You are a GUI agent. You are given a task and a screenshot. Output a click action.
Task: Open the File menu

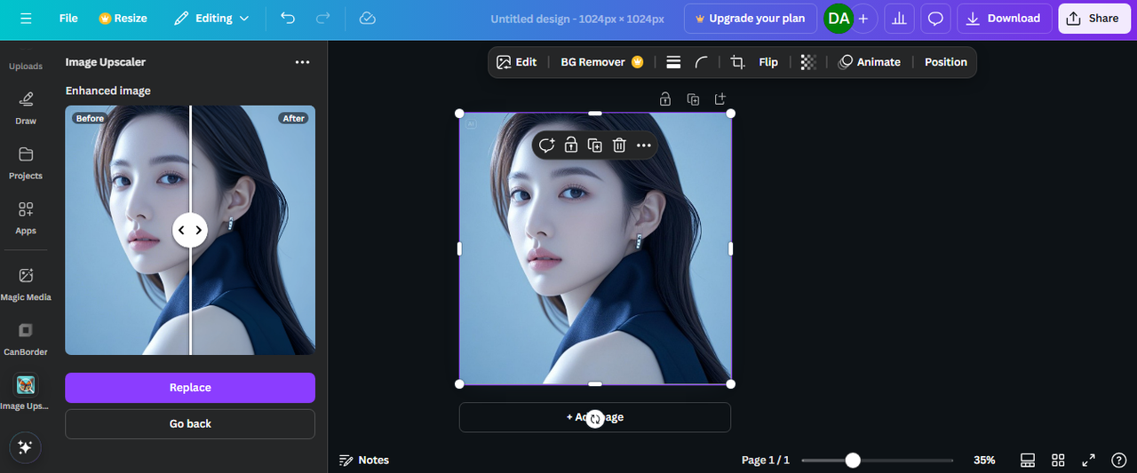(x=68, y=19)
